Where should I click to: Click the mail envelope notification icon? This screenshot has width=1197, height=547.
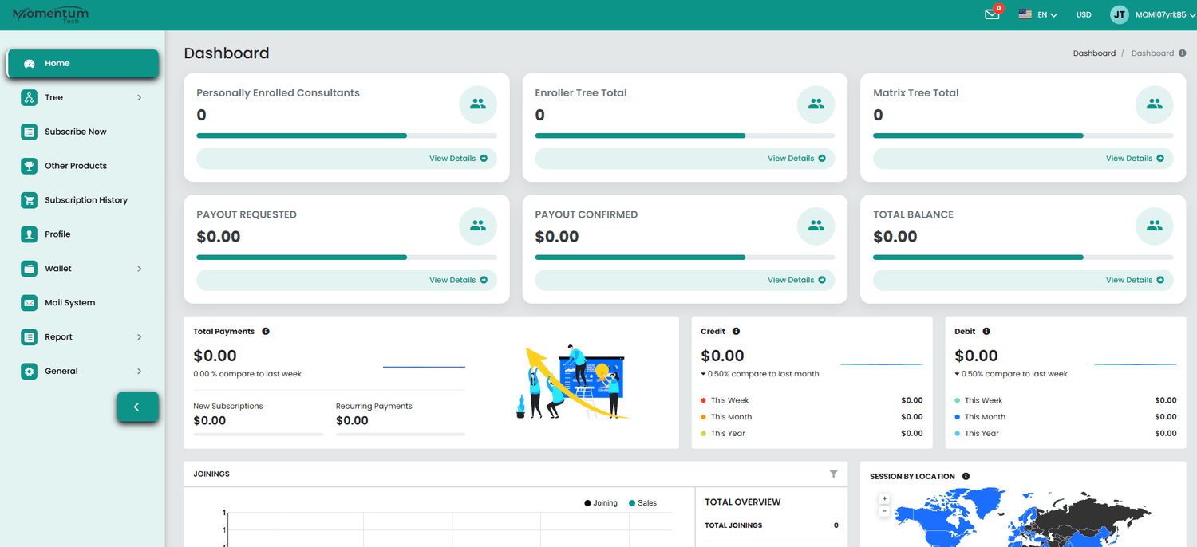[991, 14]
